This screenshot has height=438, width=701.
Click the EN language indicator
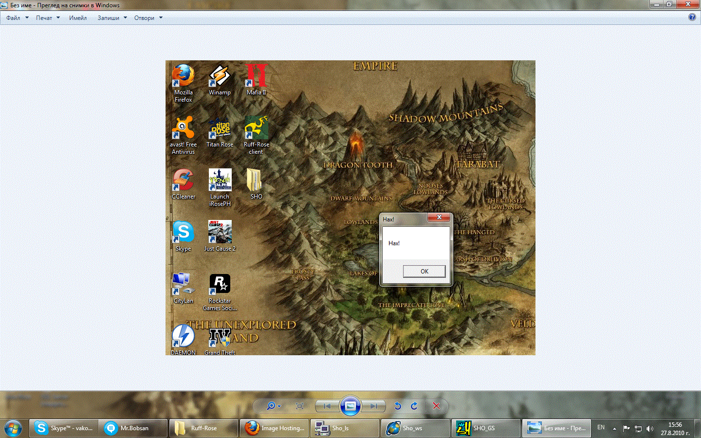click(x=601, y=427)
